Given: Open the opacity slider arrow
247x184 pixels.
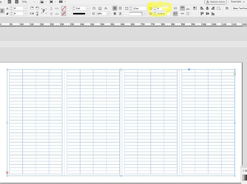Looking at the screenshot, I should point(108,14).
